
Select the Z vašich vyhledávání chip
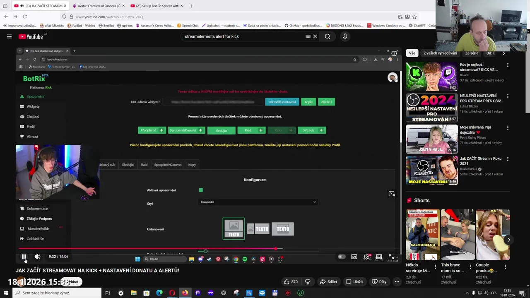pyautogui.click(x=440, y=53)
